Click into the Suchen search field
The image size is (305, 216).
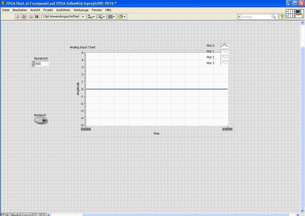(256, 17)
